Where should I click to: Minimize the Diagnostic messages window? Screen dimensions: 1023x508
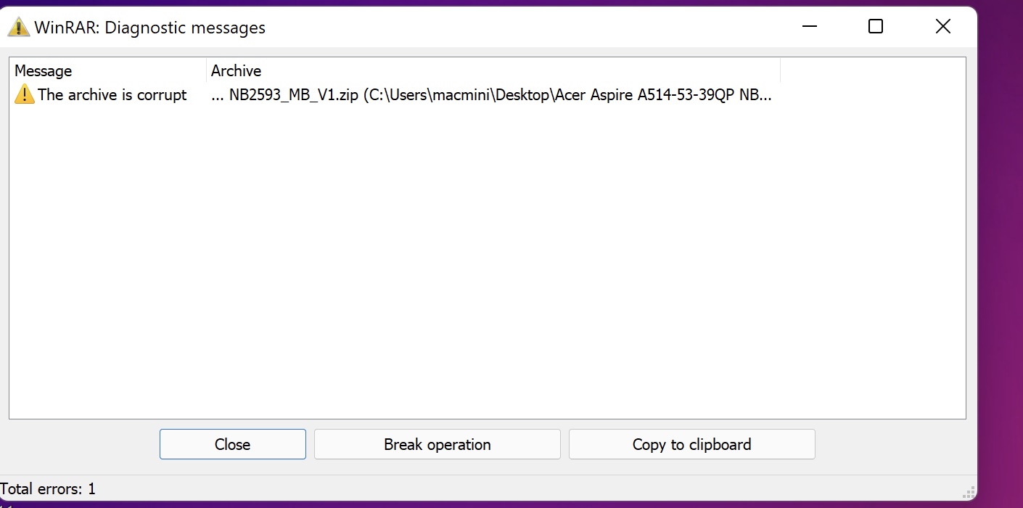(x=810, y=27)
